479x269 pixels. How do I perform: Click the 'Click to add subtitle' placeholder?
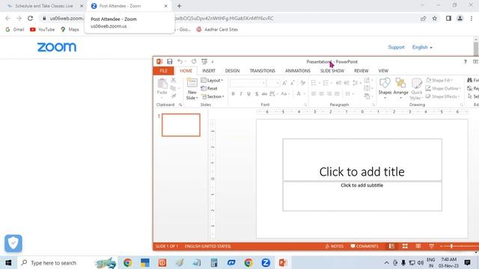coord(362,196)
